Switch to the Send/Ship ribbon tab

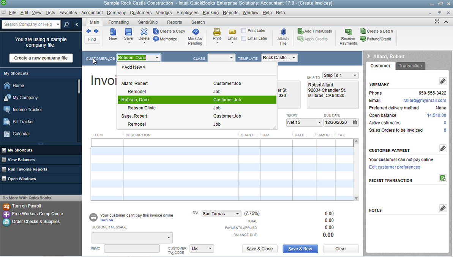coord(148,22)
